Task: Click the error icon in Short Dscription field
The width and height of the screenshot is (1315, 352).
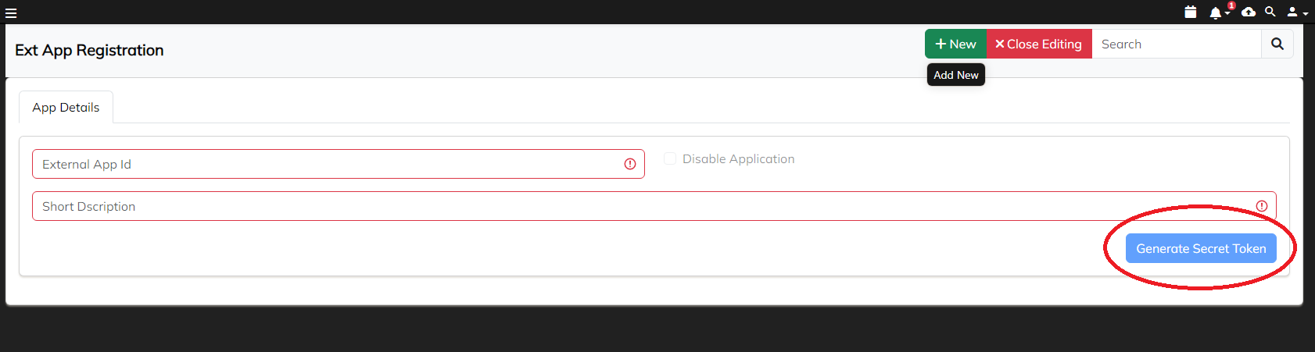Action: point(1262,206)
